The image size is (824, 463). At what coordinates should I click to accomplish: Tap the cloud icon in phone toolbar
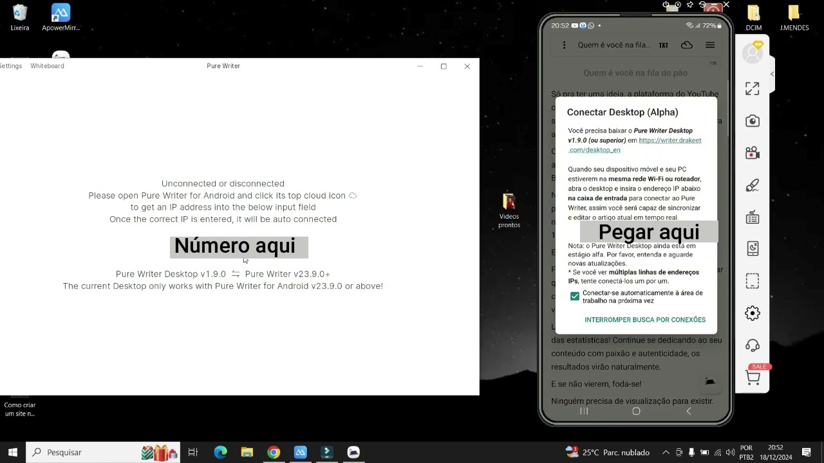(687, 45)
